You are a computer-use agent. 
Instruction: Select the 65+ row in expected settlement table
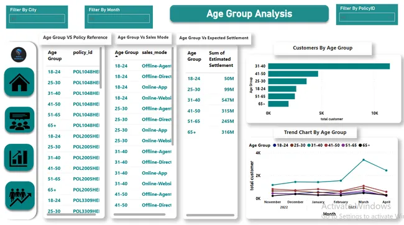(x=210, y=132)
